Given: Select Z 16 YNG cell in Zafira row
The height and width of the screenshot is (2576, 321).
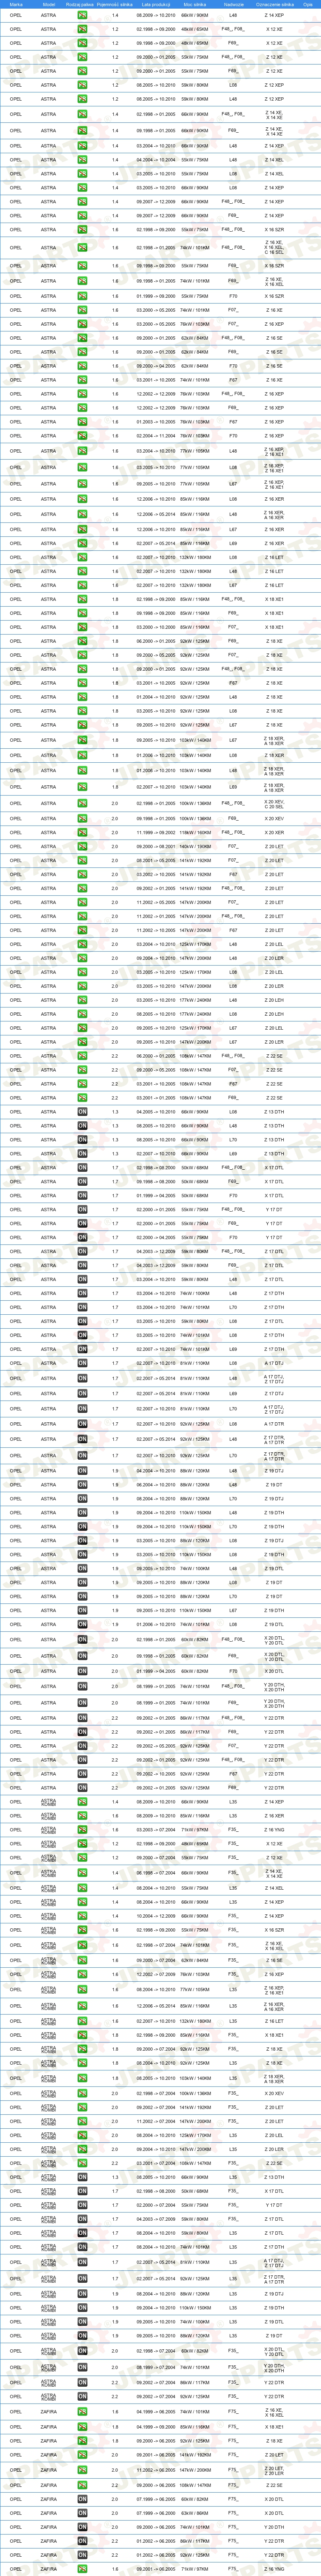Looking at the screenshot, I should (x=274, y=2570).
